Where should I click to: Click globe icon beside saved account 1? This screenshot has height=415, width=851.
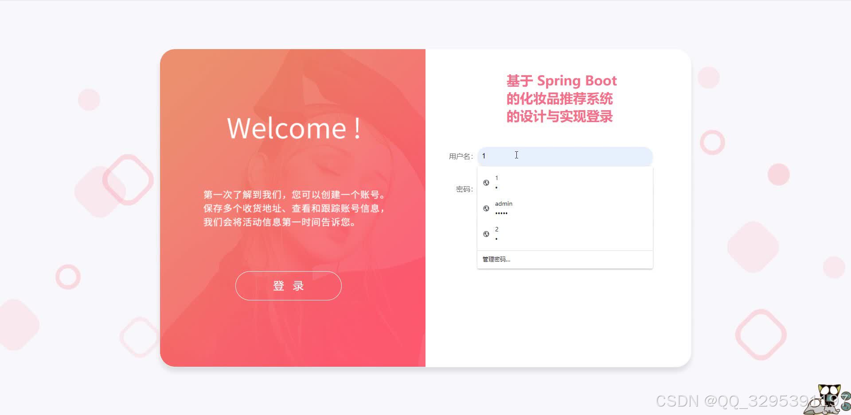click(x=486, y=183)
